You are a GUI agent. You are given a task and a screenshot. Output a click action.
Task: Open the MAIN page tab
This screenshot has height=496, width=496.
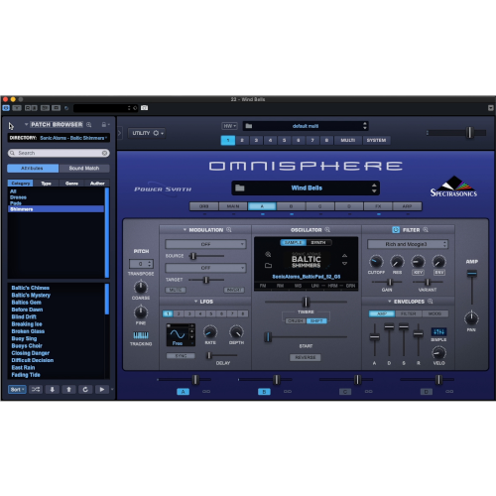tap(233, 206)
